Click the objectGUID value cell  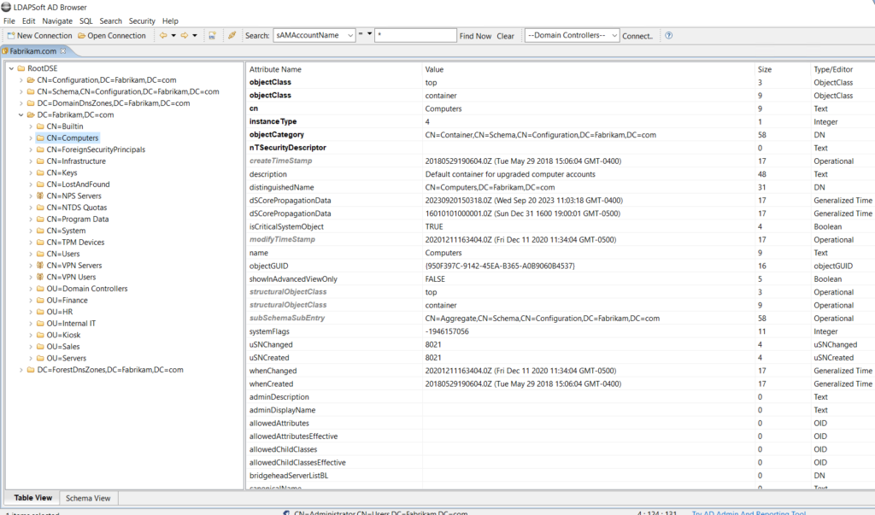click(x=588, y=266)
